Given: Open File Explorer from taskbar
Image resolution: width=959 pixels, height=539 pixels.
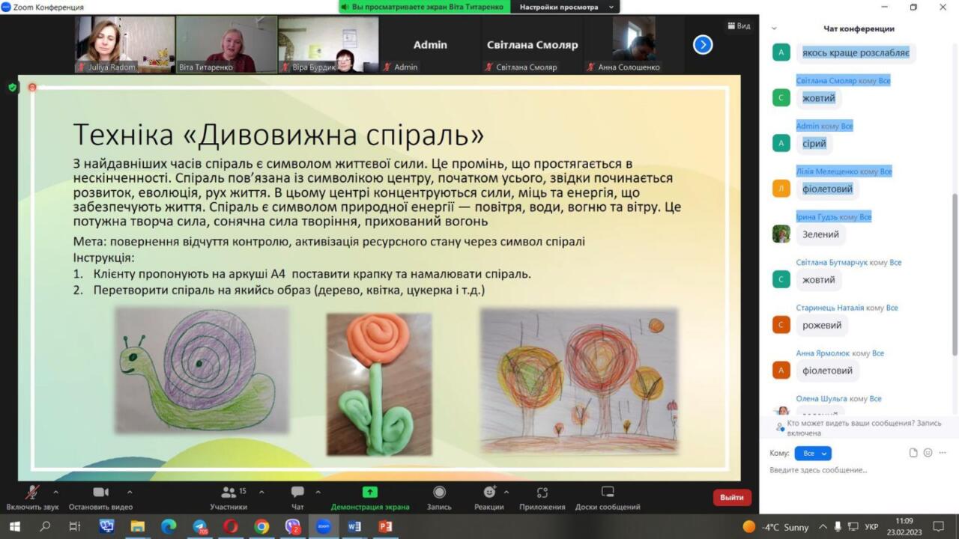Looking at the screenshot, I should [137, 526].
